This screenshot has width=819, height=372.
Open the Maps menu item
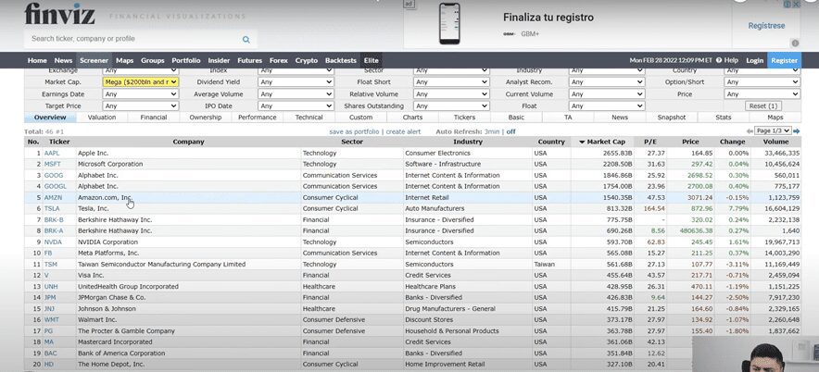[125, 60]
